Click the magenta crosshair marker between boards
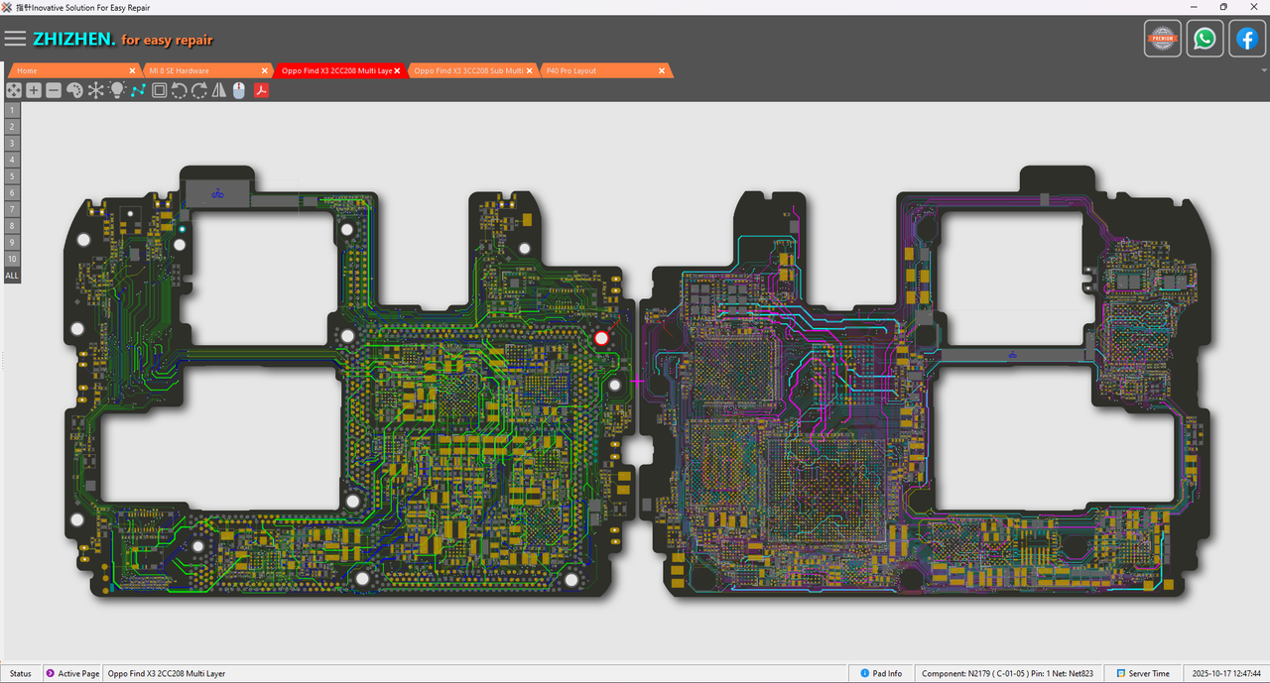This screenshot has width=1270, height=683. click(x=638, y=381)
